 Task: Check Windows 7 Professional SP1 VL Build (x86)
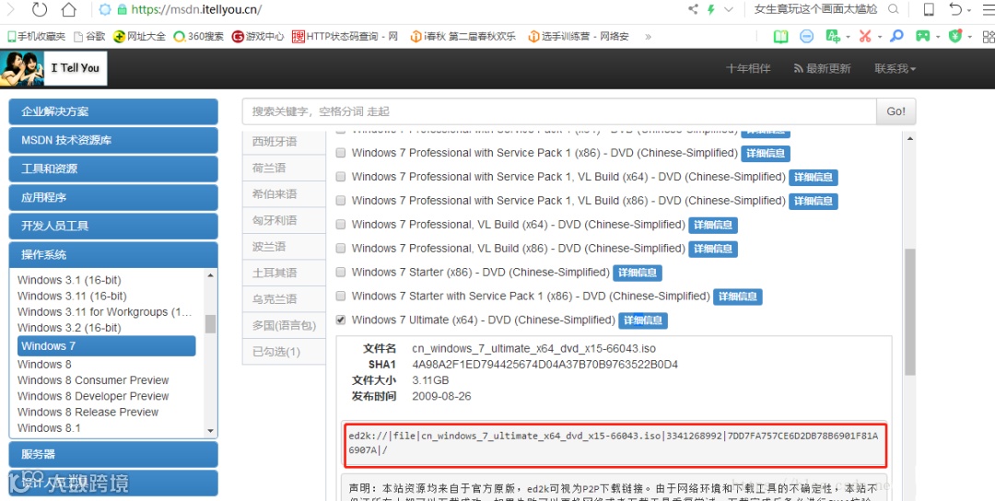click(x=341, y=201)
